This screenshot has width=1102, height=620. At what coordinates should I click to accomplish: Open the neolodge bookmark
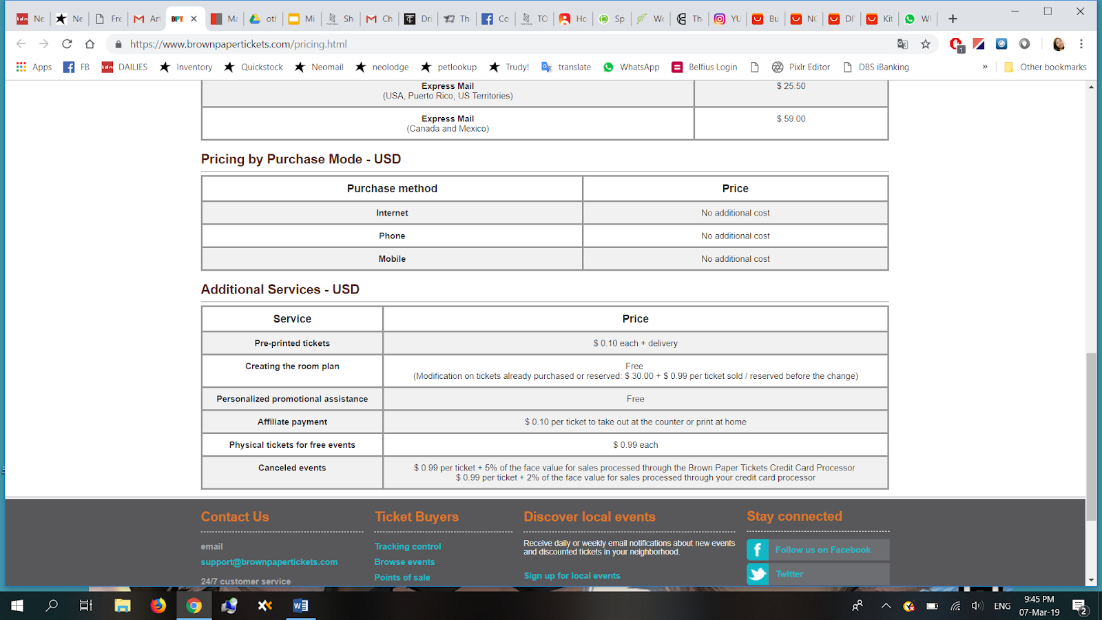point(382,67)
